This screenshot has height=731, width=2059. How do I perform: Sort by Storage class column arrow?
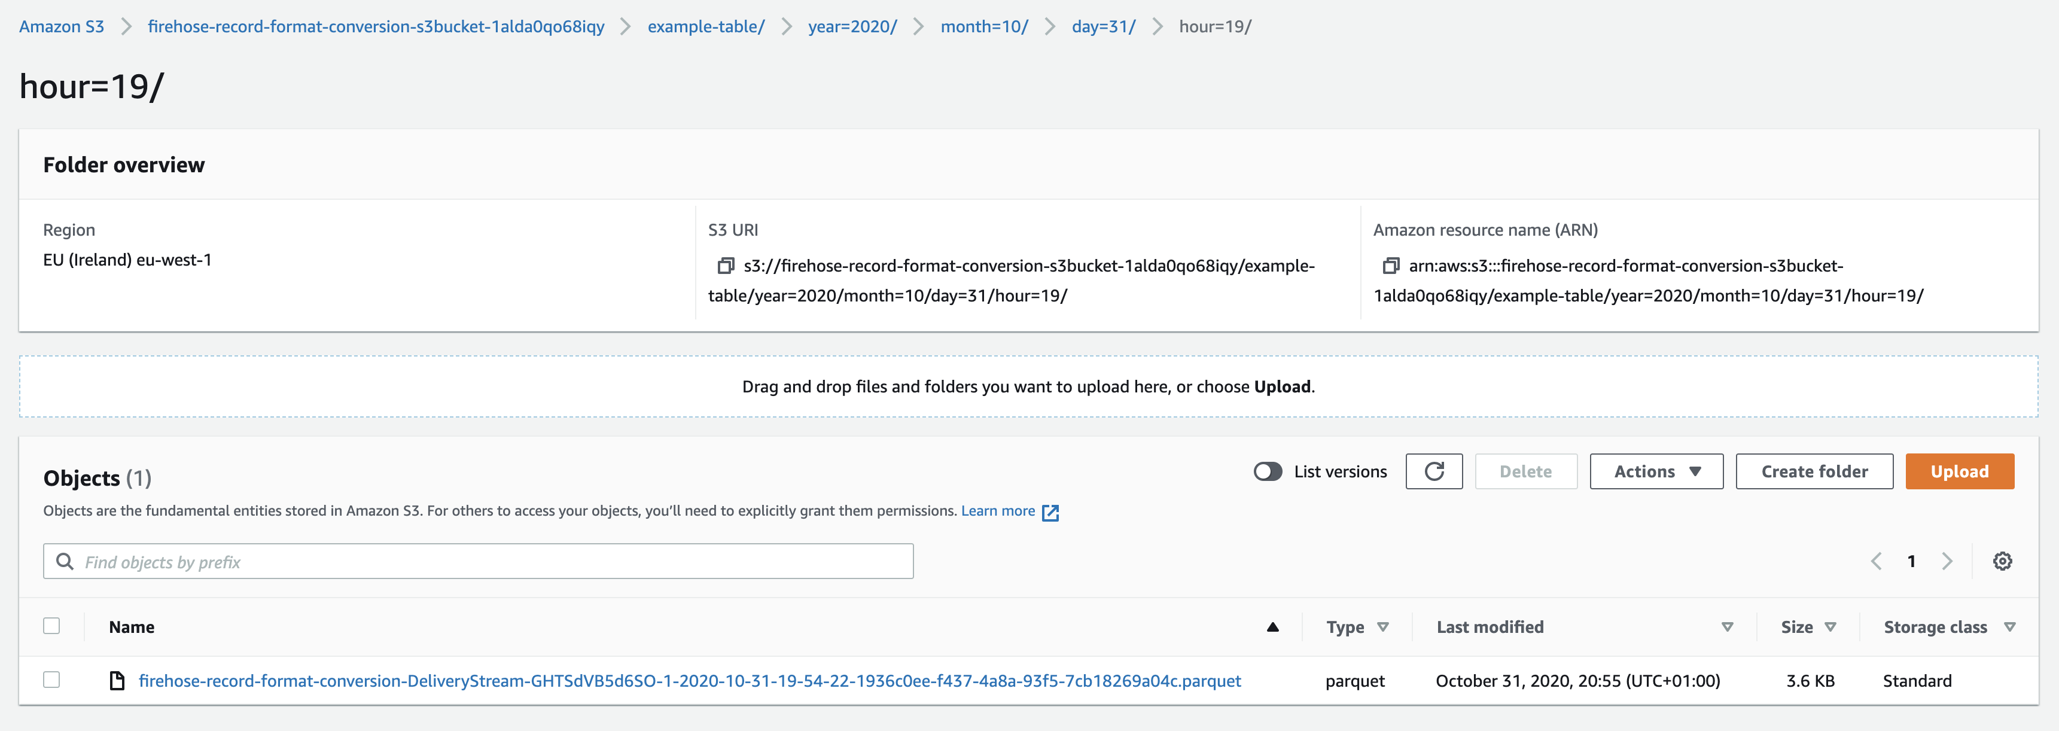2009,627
